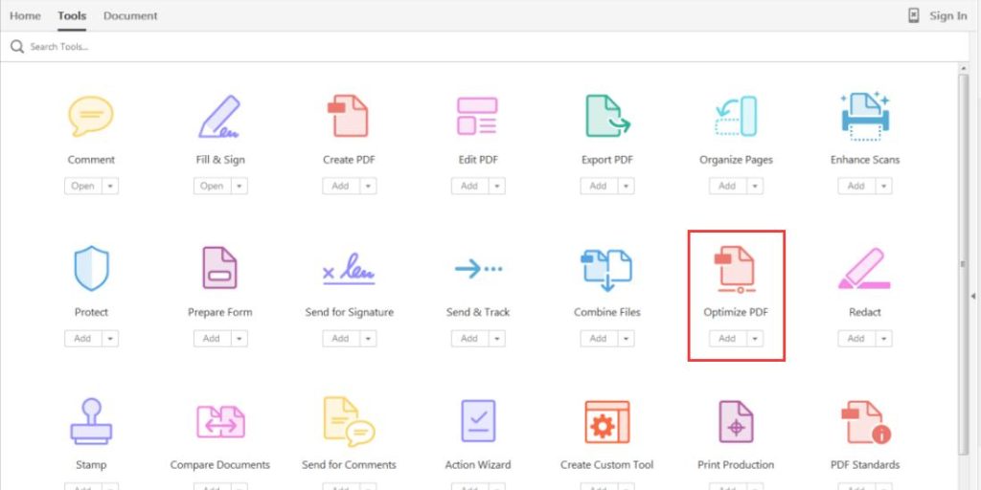The image size is (981, 490).
Task: Click the Comment speech bubble icon
Action: (91, 117)
